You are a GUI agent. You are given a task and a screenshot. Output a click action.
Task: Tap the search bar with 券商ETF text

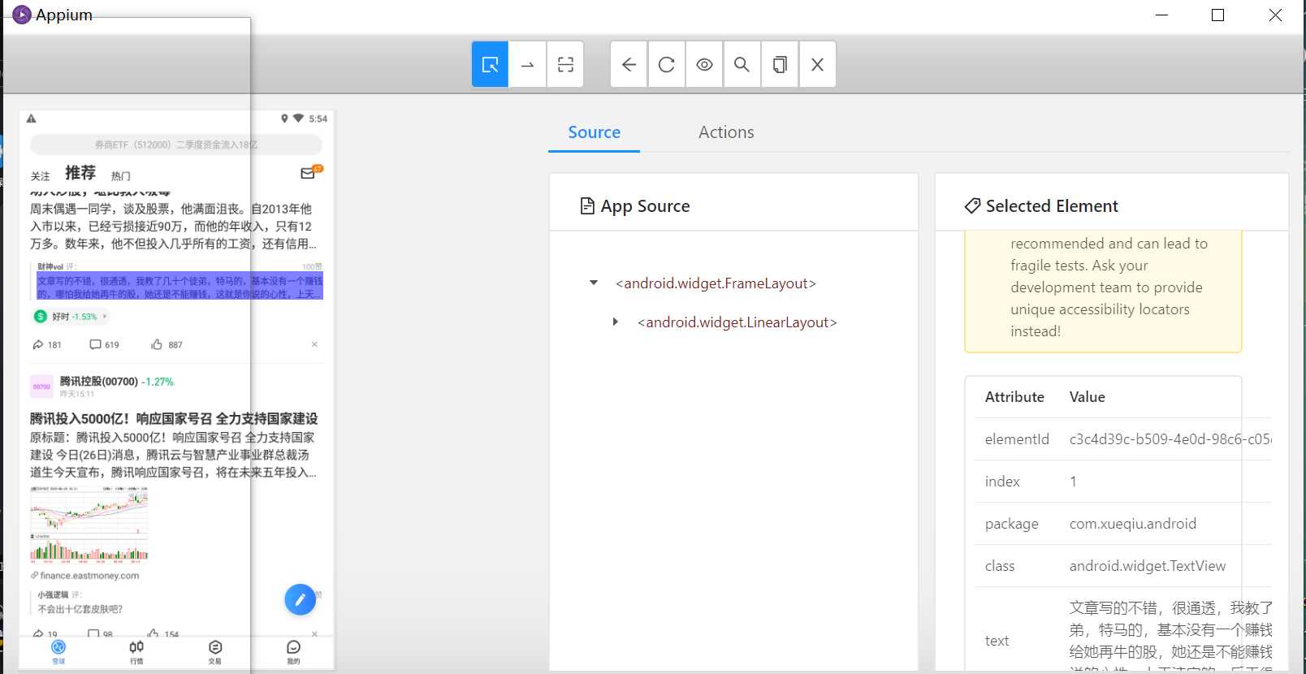click(176, 145)
